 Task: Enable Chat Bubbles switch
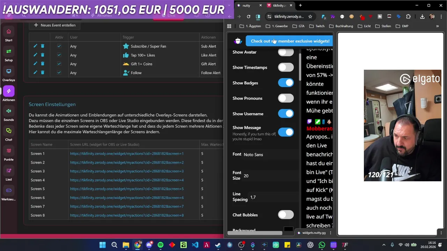(286, 215)
